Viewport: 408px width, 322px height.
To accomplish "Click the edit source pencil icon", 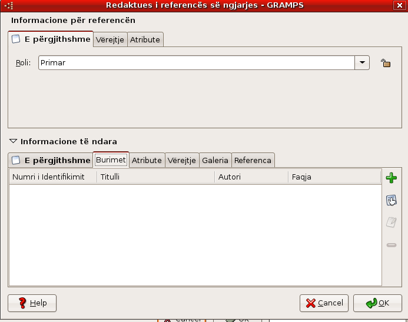I will click(391, 223).
